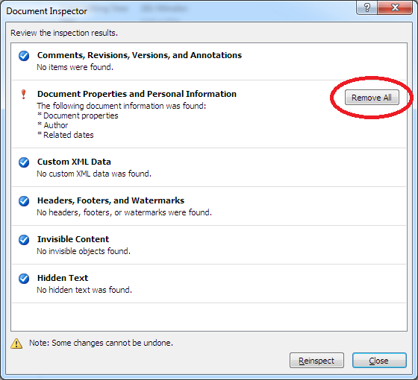This screenshot has width=418, height=380.
Task: Select the 'Comments, Revisions, Versions, and Annotations' heading
Action: coord(140,55)
